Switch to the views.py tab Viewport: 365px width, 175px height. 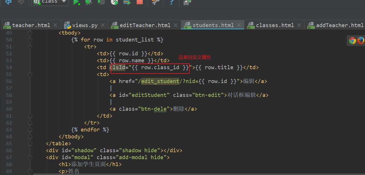[85, 25]
